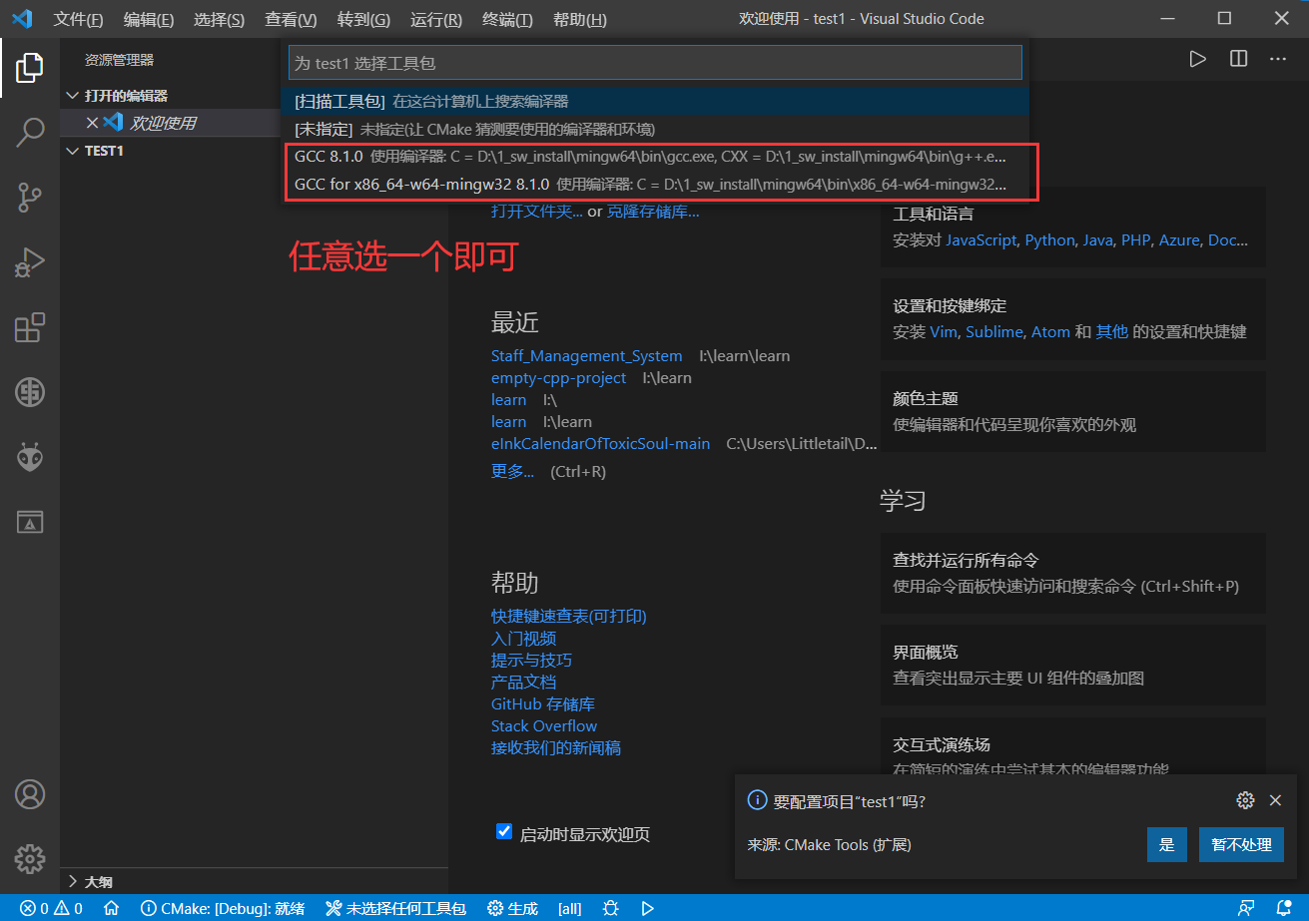Screen dimensions: 1309x921
Task: Click 未选择任何工具包 in status bar
Action: 395,908
